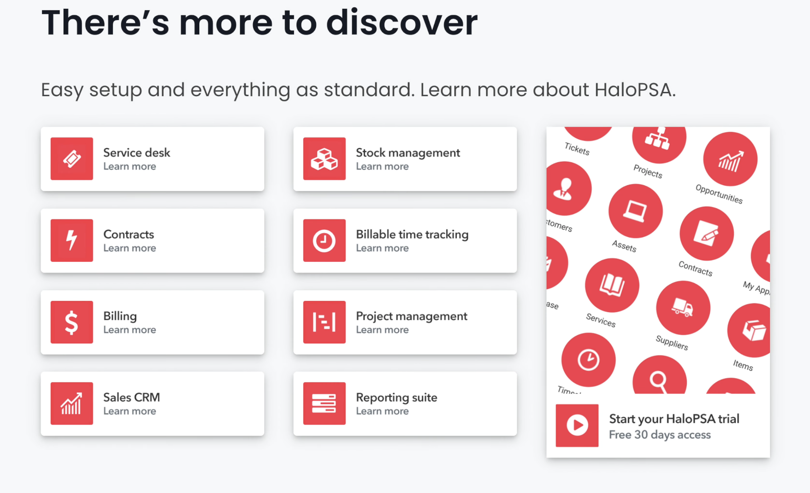Click the Service desk ticket icon
The width and height of the screenshot is (810, 493).
click(x=72, y=159)
